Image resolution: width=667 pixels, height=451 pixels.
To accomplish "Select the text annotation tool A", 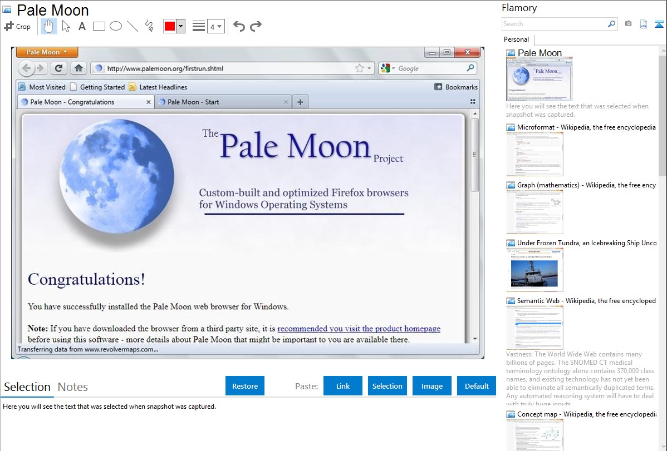I will pos(82,26).
